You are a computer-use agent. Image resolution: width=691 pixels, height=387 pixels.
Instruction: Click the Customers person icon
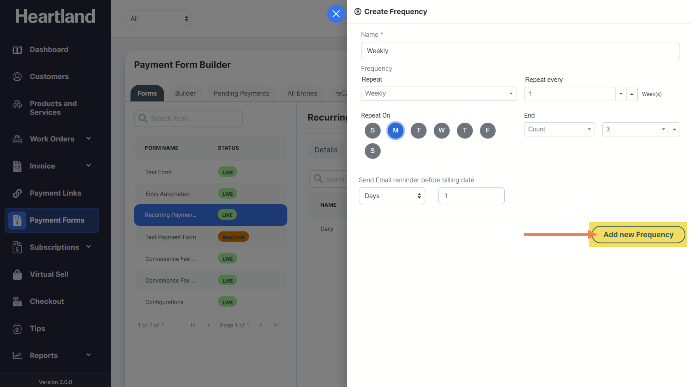(17, 77)
